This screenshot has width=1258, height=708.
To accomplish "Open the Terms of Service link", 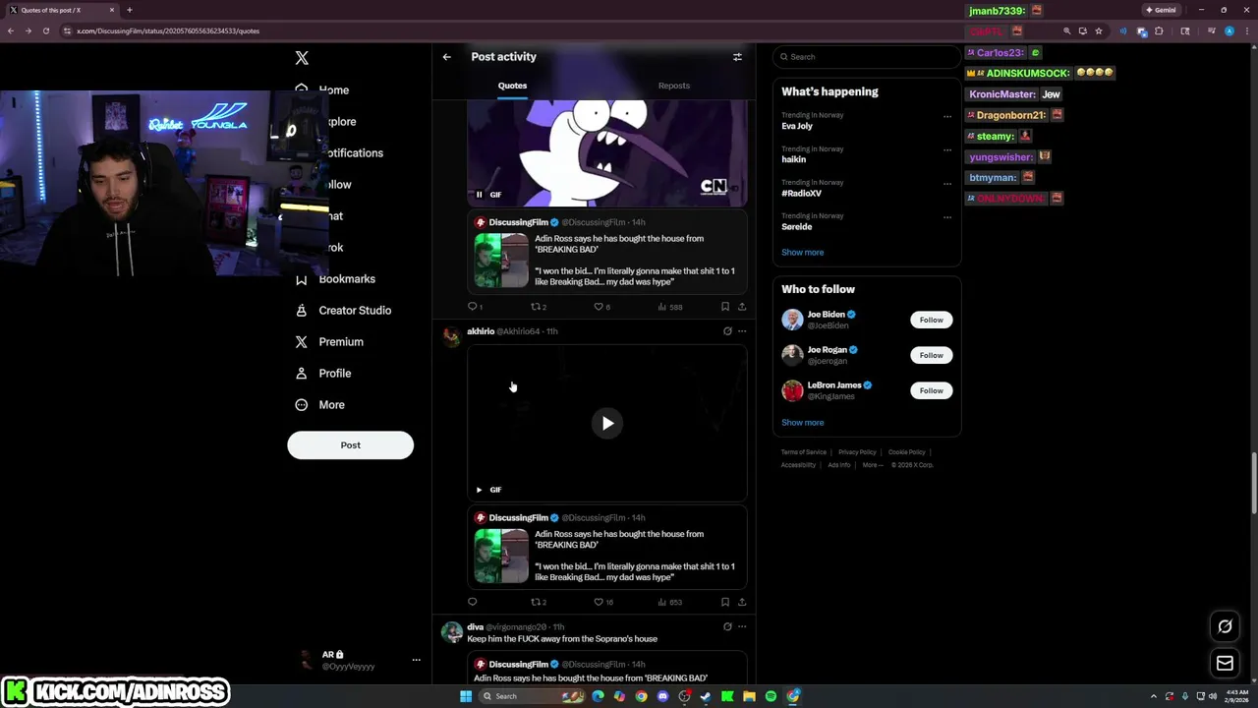I will click(x=804, y=452).
